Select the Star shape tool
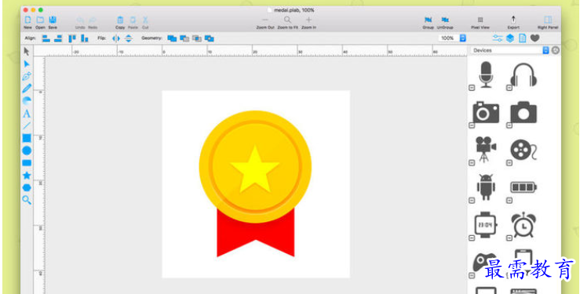Image resolution: width=580 pixels, height=294 pixels. coord(27,175)
